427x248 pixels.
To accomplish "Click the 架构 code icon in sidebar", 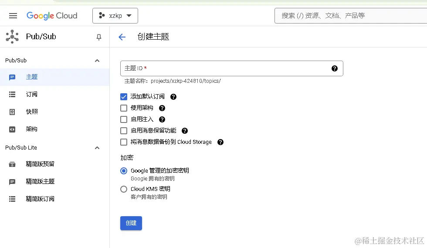I will click(12, 129).
